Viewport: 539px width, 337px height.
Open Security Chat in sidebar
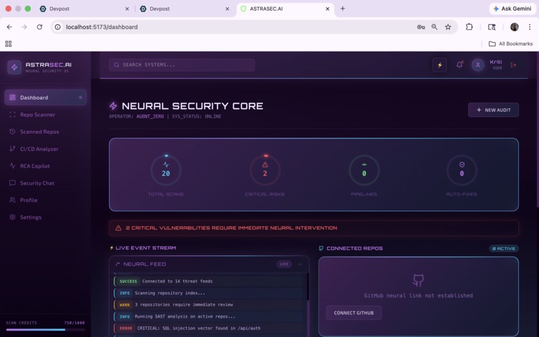pyautogui.click(x=45, y=183)
